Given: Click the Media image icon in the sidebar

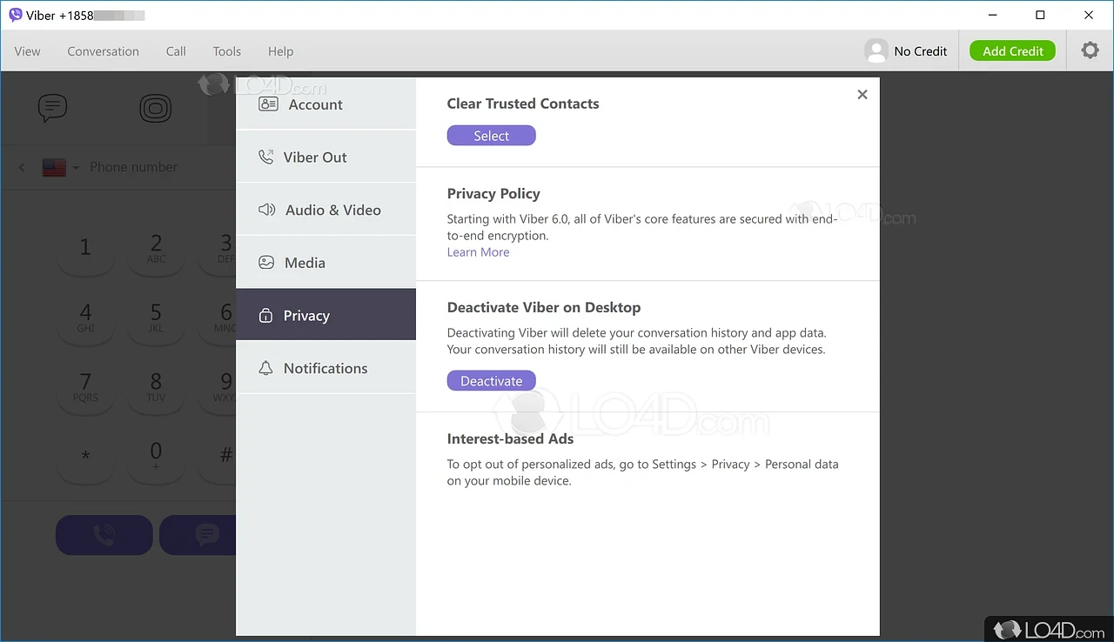Looking at the screenshot, I should pyautogui.click(x=267, y=263).
